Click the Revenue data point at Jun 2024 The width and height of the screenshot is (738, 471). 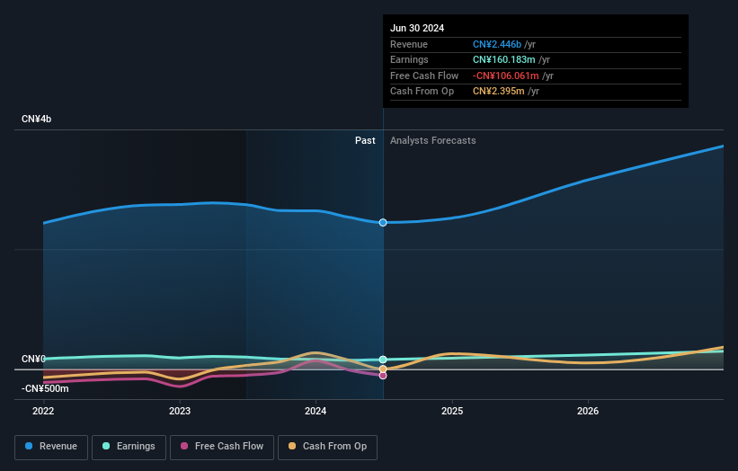coord(383,223)
